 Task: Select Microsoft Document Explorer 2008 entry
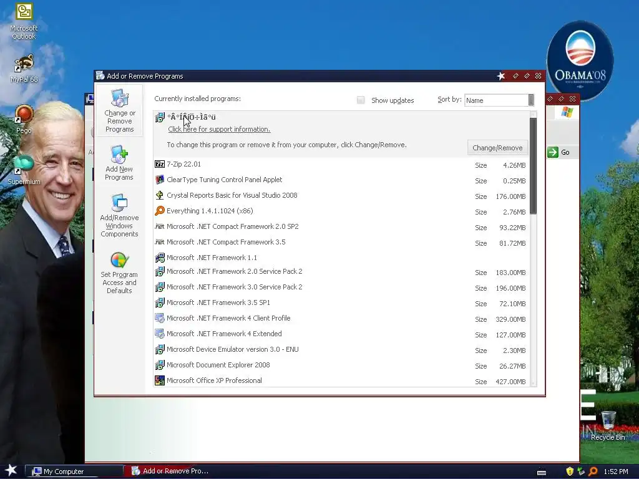tap(341, 365)
